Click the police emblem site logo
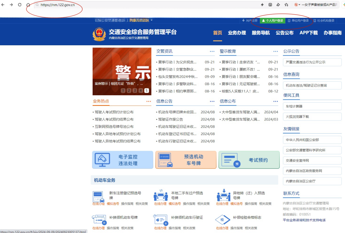The height and width of the screenshot is (233, 345). tap(99, 34)
